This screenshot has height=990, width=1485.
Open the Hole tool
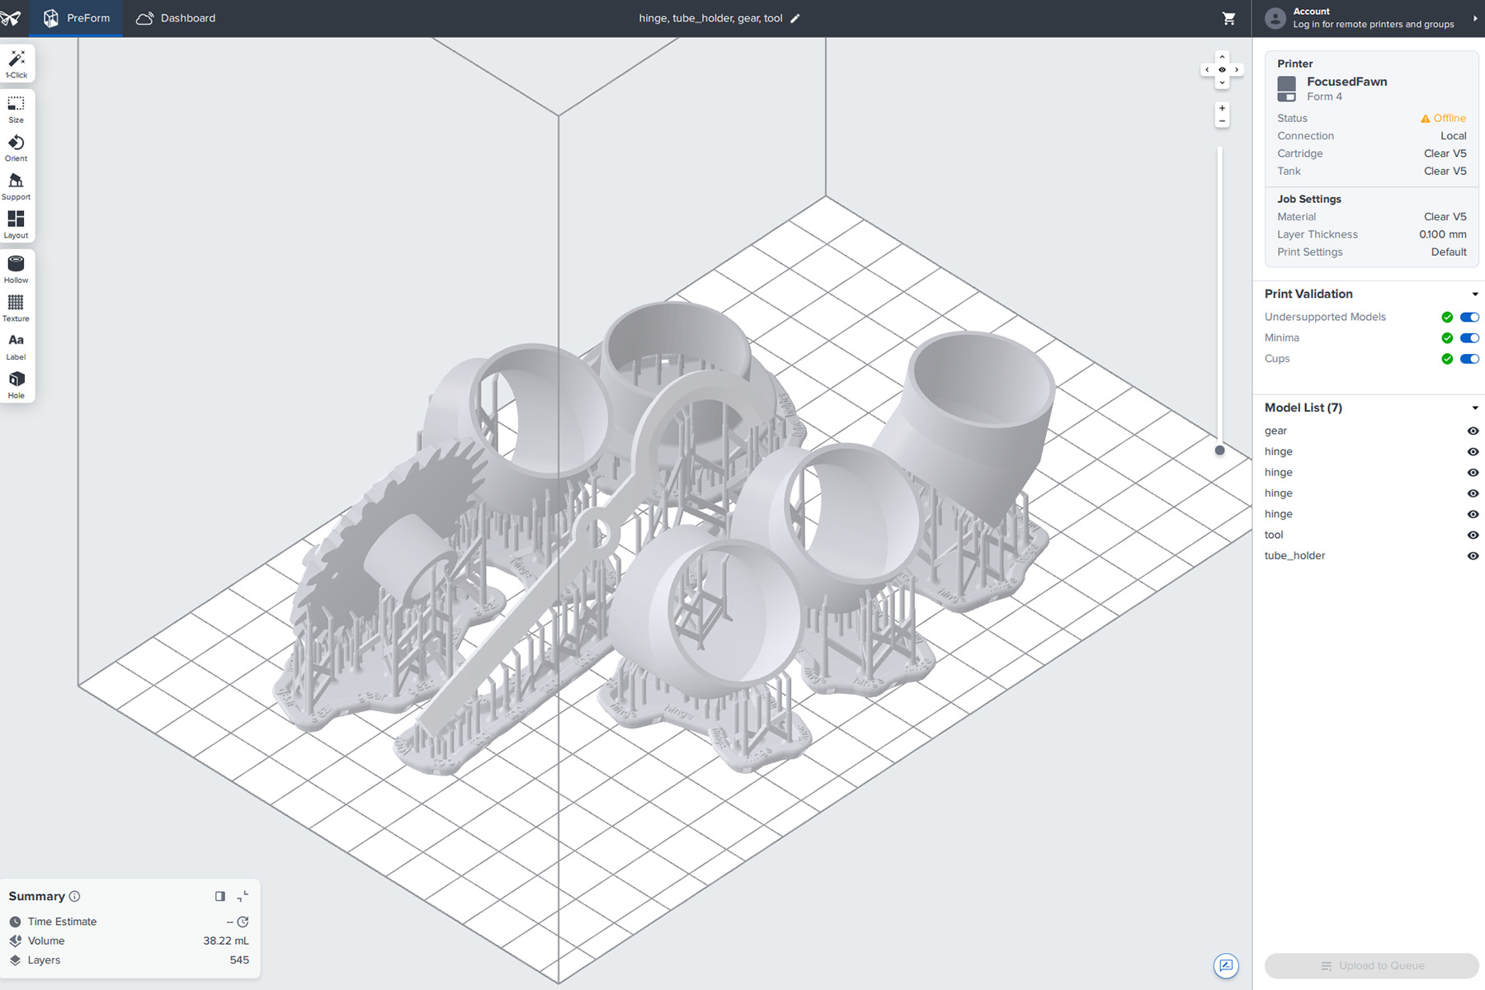coord(16,384)
